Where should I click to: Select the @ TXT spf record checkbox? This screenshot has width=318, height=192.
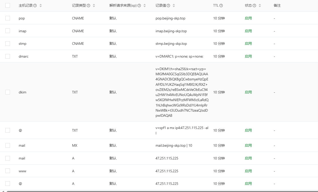[x=8, y=130]
